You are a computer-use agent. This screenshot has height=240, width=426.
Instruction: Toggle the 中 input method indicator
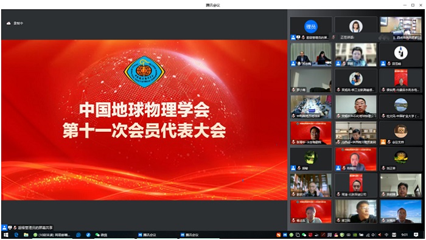(386, 235)
